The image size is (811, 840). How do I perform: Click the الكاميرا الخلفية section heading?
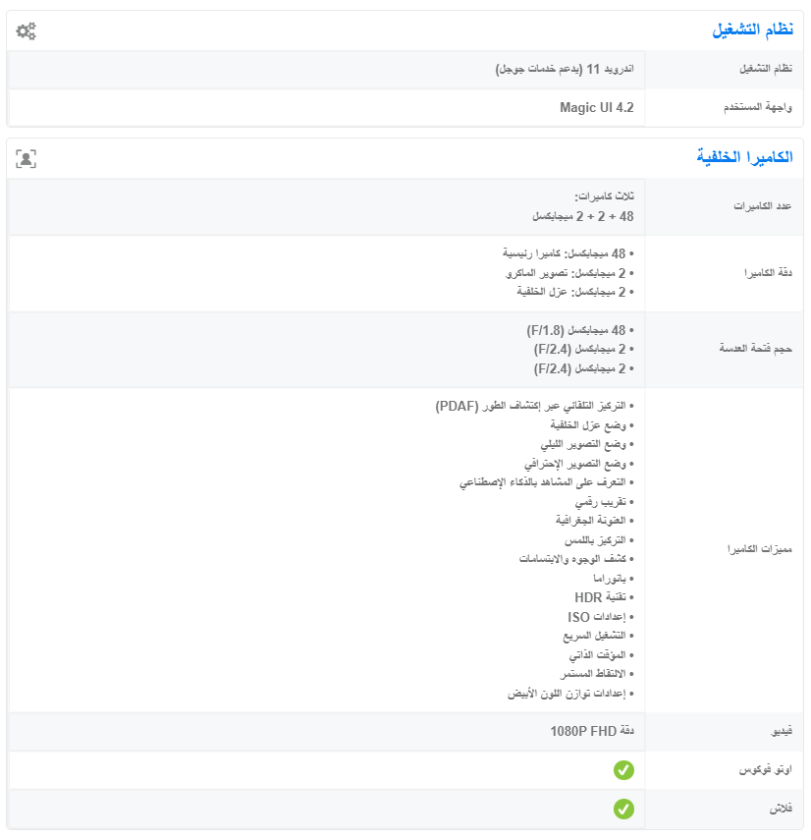(744, 157)
